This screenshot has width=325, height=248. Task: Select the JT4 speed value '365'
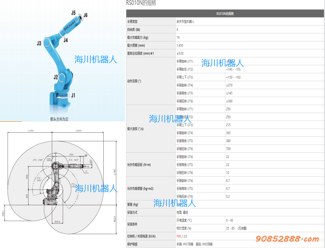228,133
